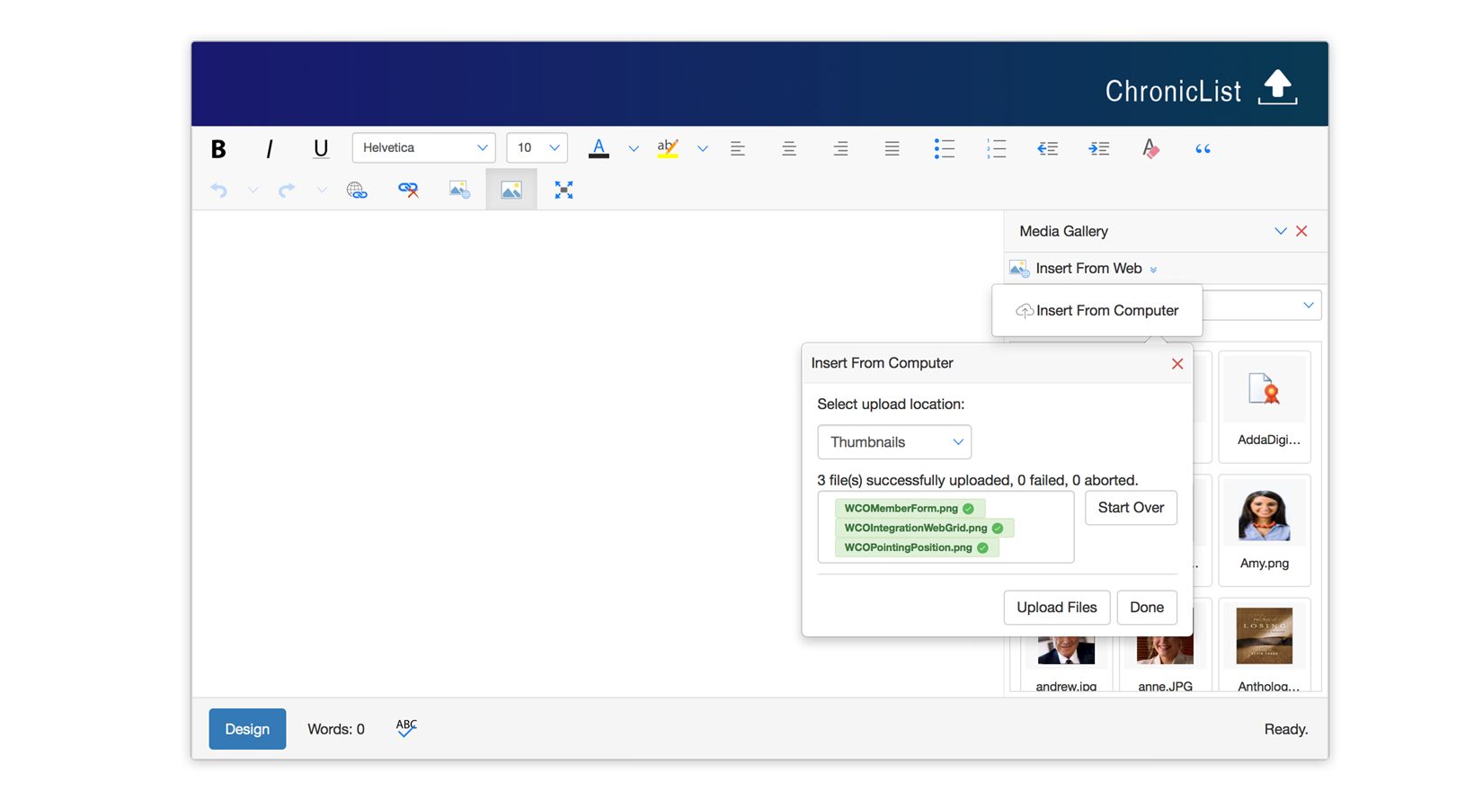This screenshot has height=809, width=1474.
Task: Toggle underline formatting
Action: click(320, 149)
